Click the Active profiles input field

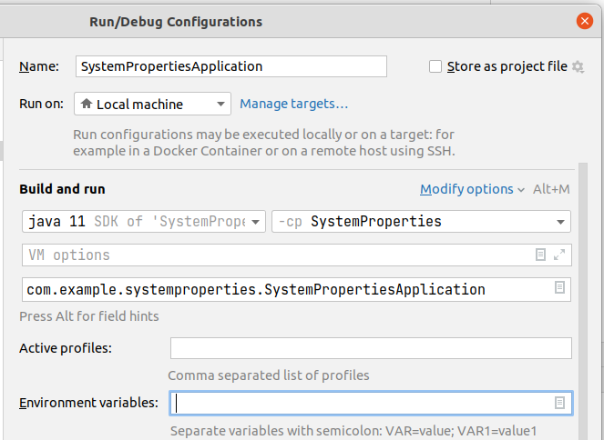[371, 348]
